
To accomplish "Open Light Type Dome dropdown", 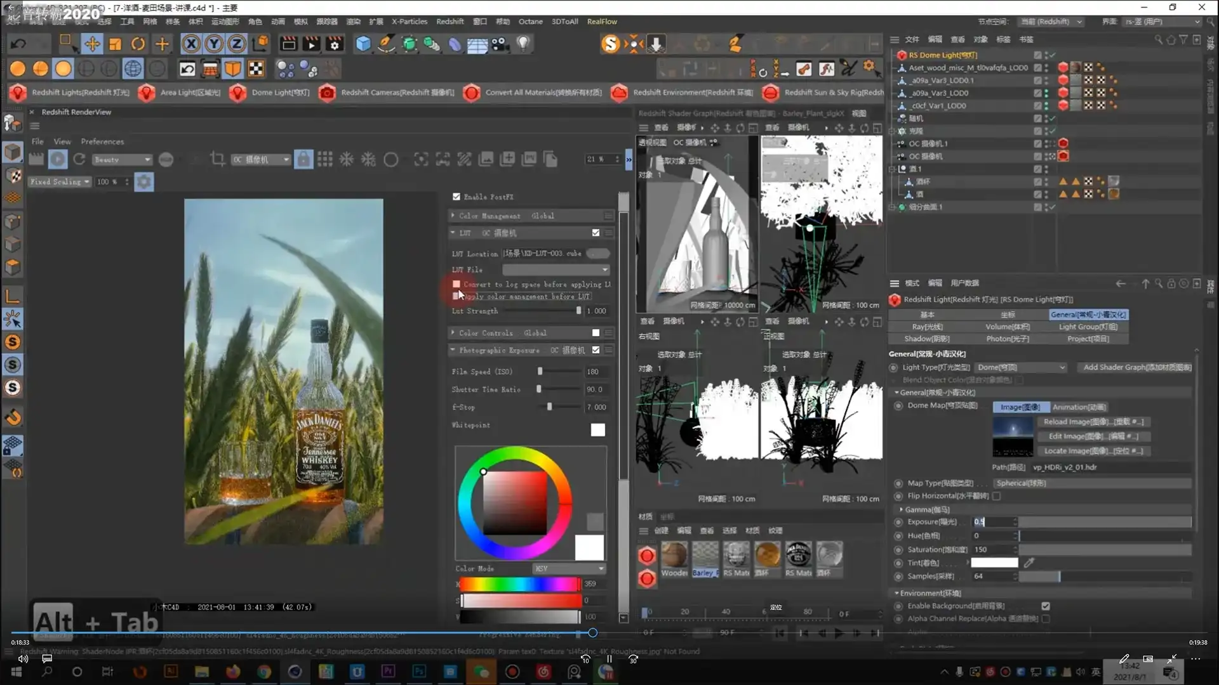I will 1020,367.
